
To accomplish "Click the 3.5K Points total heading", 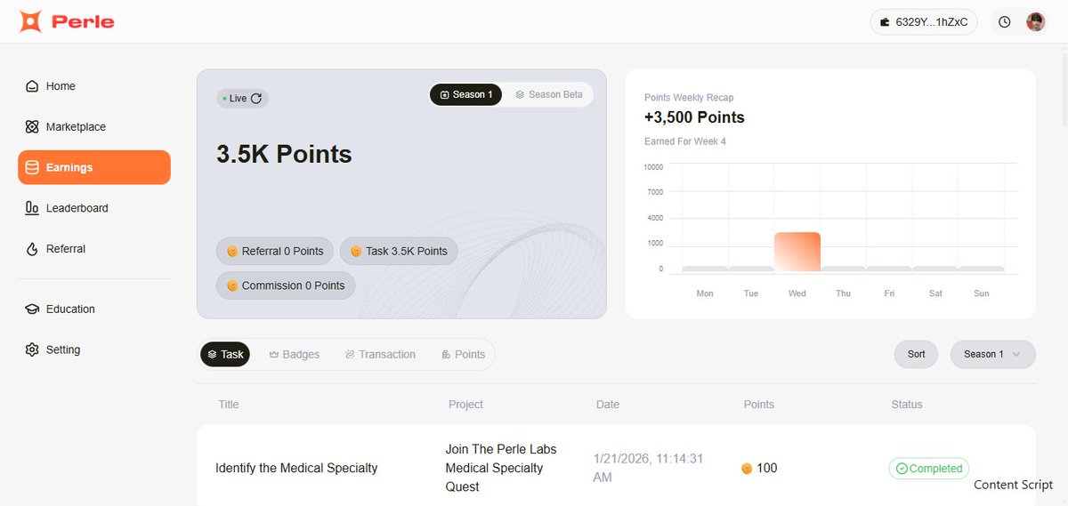I will (x=284, y=154).
